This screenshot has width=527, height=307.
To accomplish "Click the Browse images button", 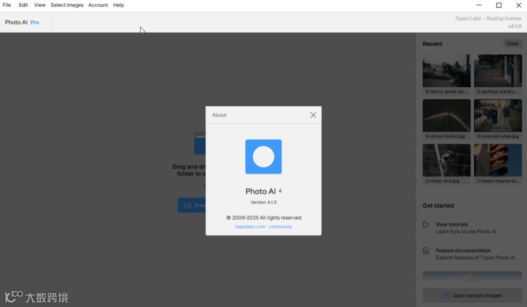I will point(192,205).
